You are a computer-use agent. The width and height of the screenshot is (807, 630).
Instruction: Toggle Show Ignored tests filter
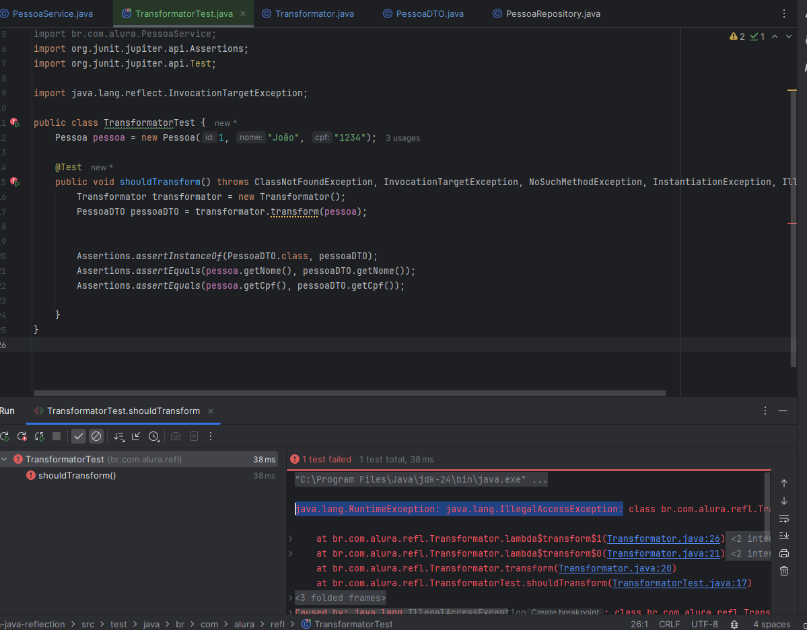click(x=96, y=436)
